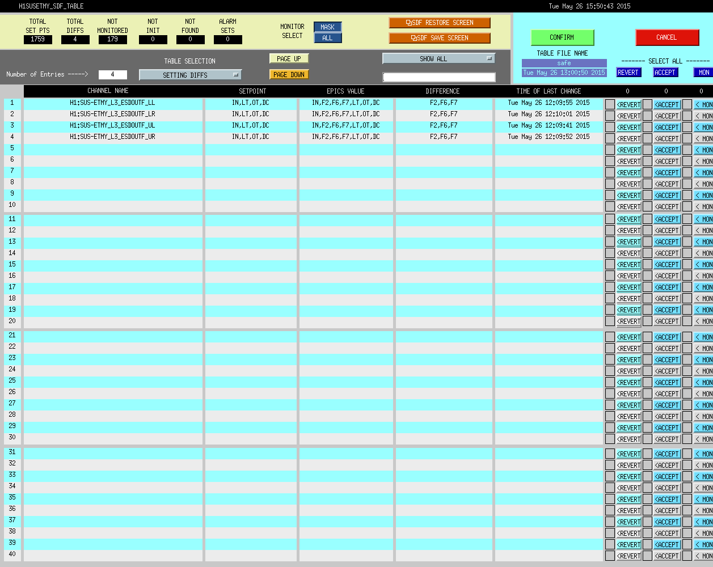The image size is (713, 567).
Task: Click the <ACCEPT button in row 2
Action: 667,116
